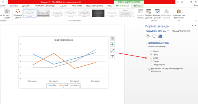Viewport: 198px width, 104px height.
Task: Apply the second gray chart style thumbnail
Action: tap(43, 13)
